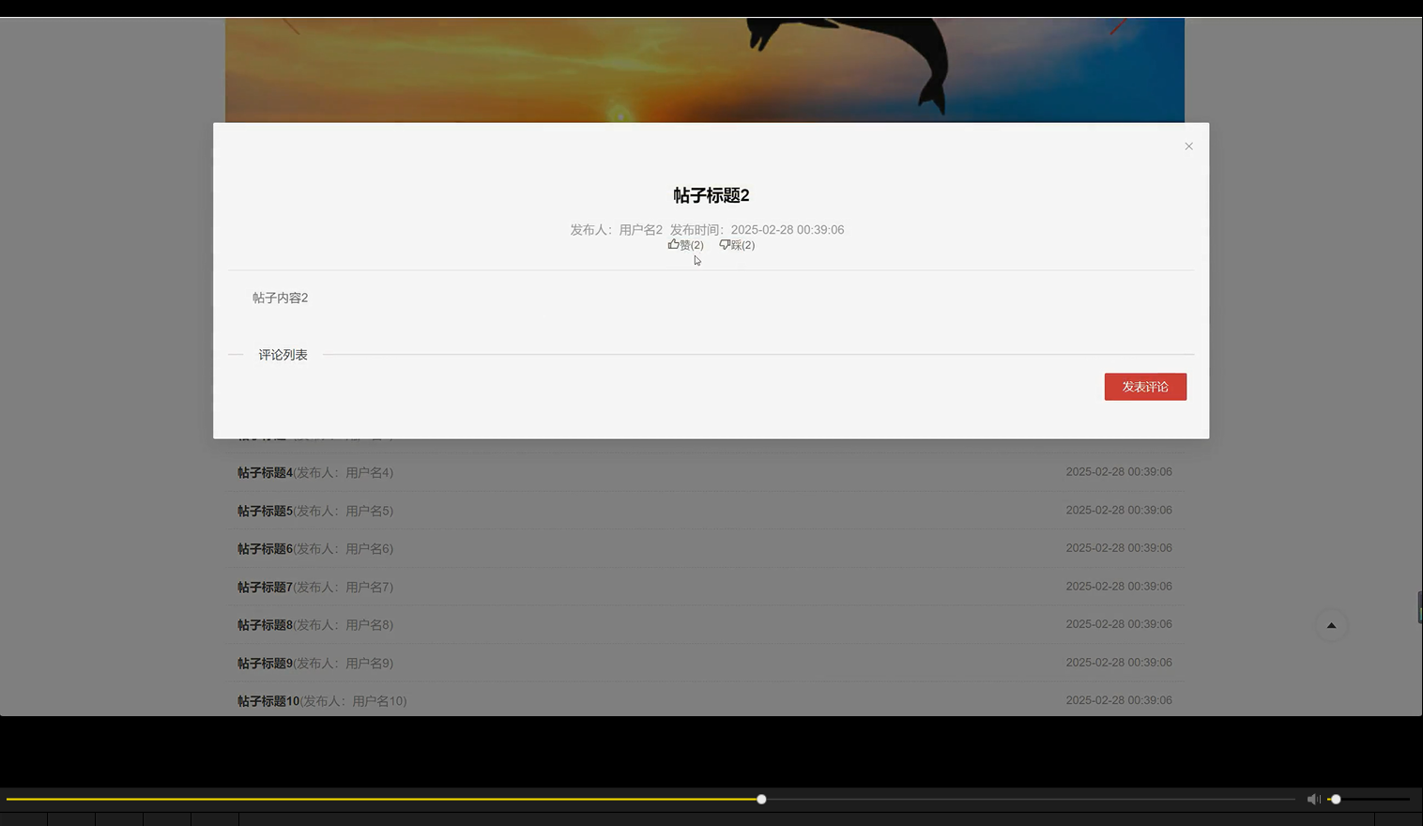Screen dimensions: 1423x826
Task: Like the post via 赞(2) thumbs-up
Action: click(685, 245)
